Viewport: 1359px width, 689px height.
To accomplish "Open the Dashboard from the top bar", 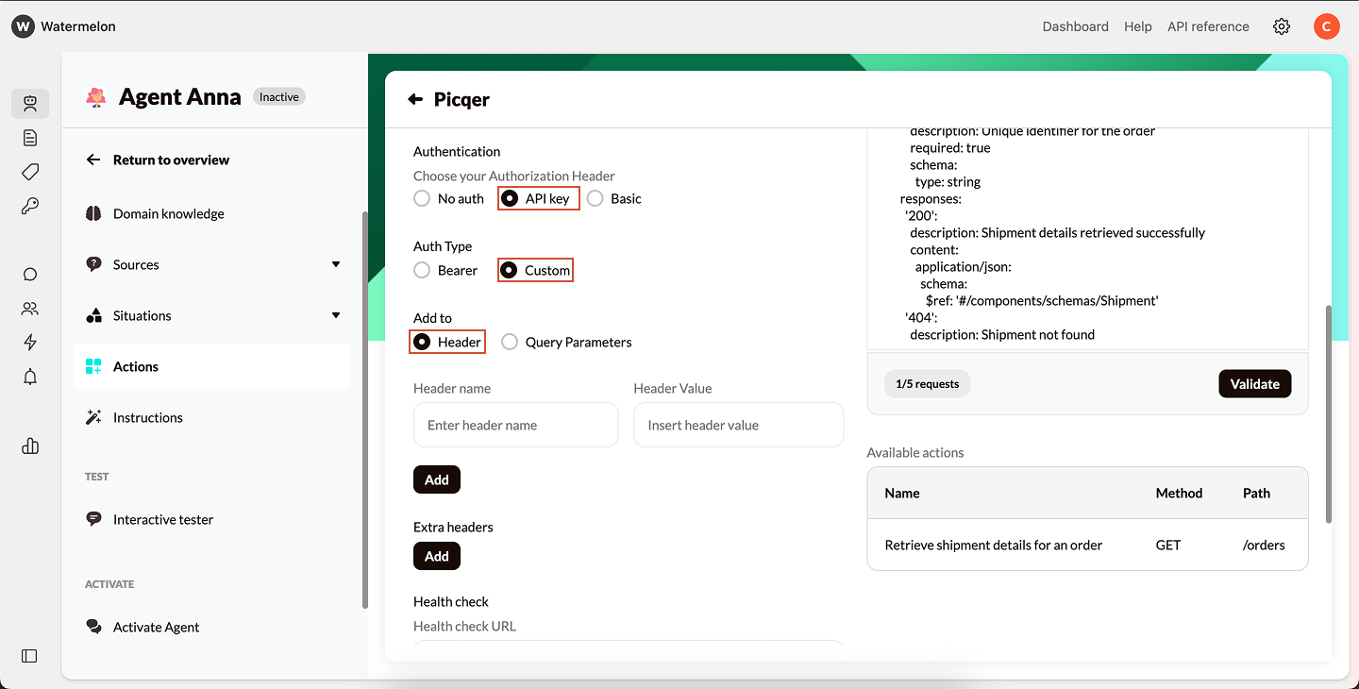I will (x=1075, y=26).
